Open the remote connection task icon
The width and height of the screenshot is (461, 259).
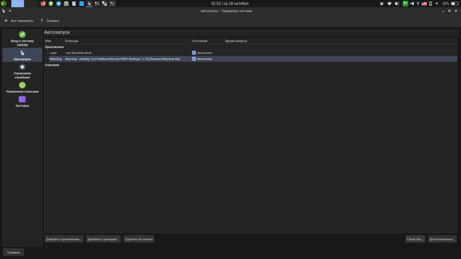click(x=105, y=4)
